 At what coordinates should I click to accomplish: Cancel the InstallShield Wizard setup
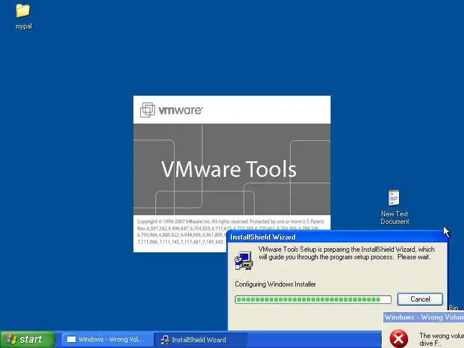click(x=420, y=299)
